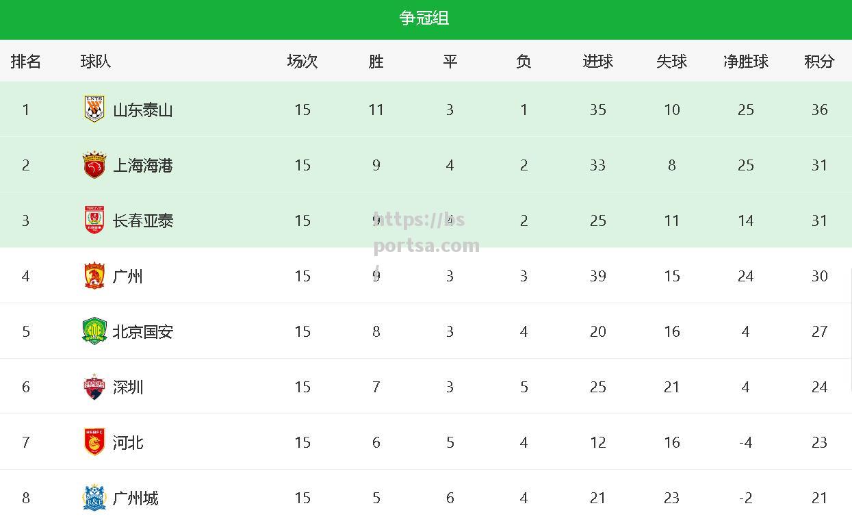Viewport: 852px width, 521px height.
Task: Click the Hebei HEBFC badge
Action: click(x=94, y=442)
